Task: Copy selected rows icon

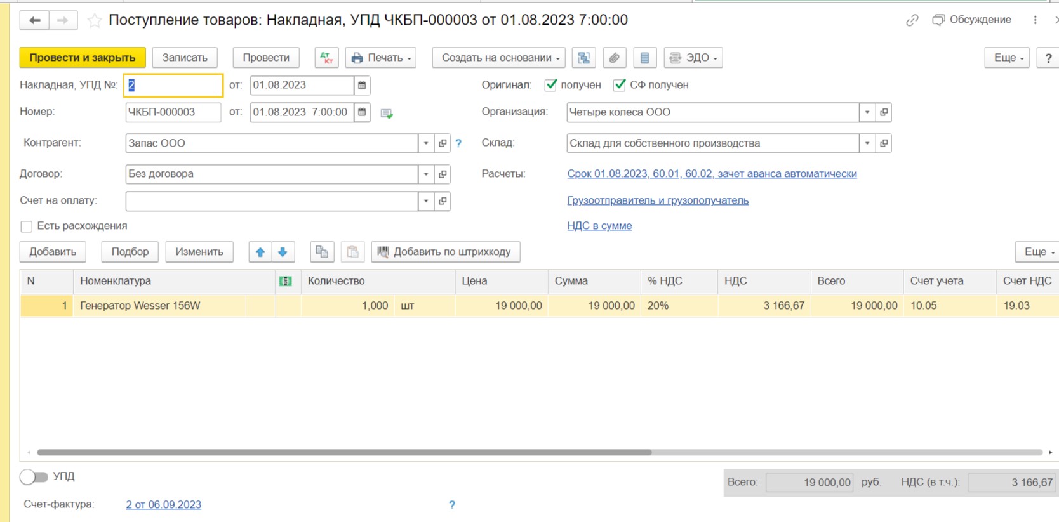Action: pyautogui.click(x=322, y=252)
